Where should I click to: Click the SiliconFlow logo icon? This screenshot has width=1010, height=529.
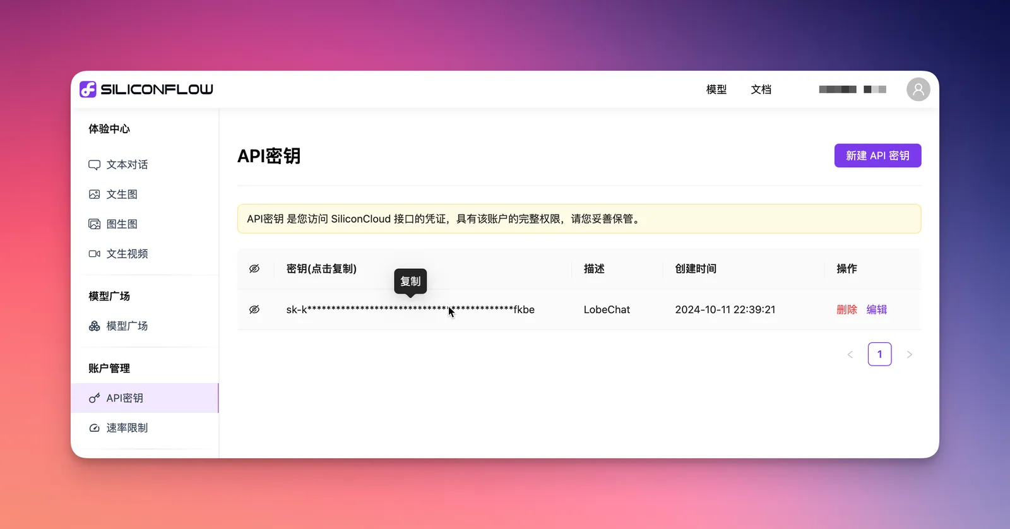88,89
